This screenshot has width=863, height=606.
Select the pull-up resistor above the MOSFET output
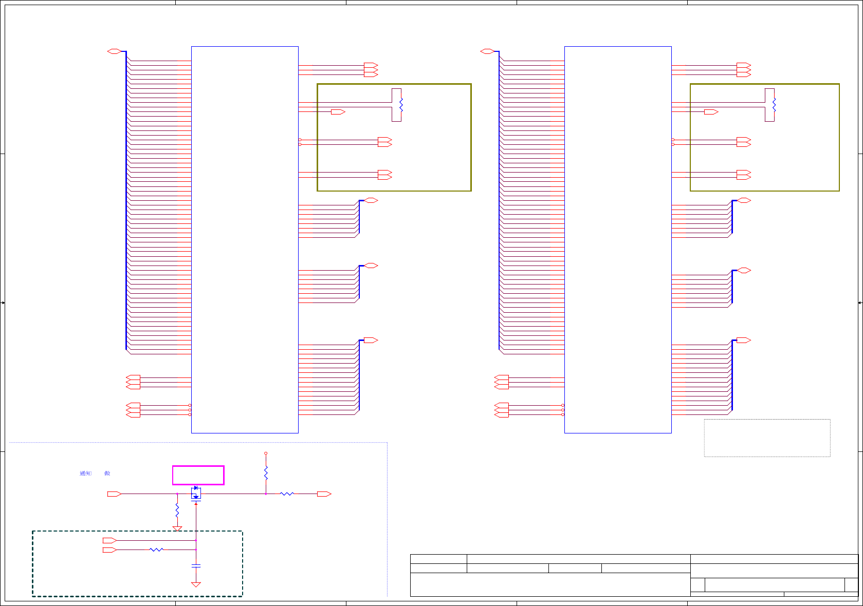coord(266,473)
